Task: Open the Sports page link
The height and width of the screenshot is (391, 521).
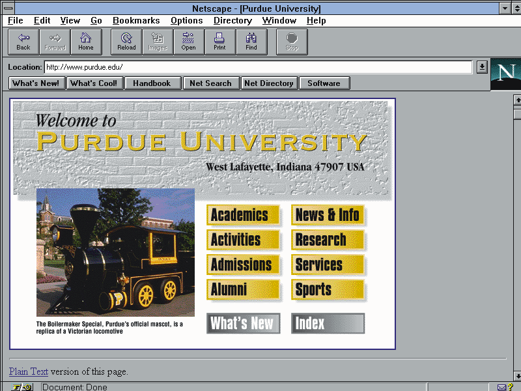Action: [328, 289]
